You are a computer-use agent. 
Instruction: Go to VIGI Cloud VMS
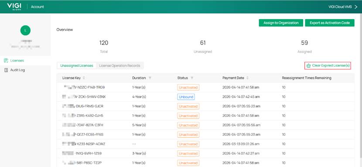click(x=340, y=7)
